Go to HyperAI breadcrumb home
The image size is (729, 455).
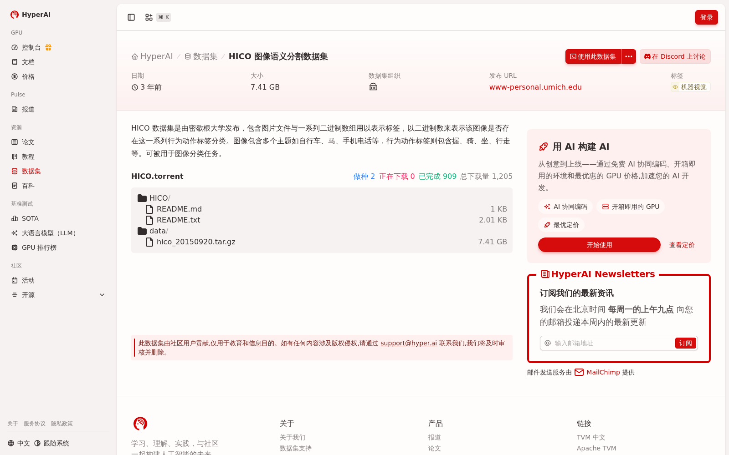[x=152, y=56]
